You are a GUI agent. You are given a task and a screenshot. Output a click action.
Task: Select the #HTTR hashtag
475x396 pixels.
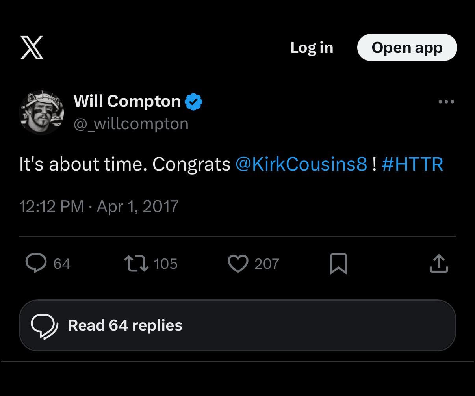tap(412, 164)
